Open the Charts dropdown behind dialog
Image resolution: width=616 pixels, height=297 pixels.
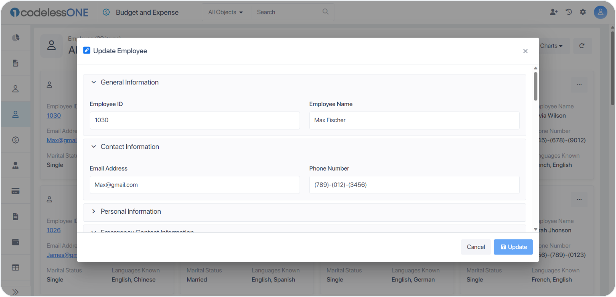click(551, 46)
